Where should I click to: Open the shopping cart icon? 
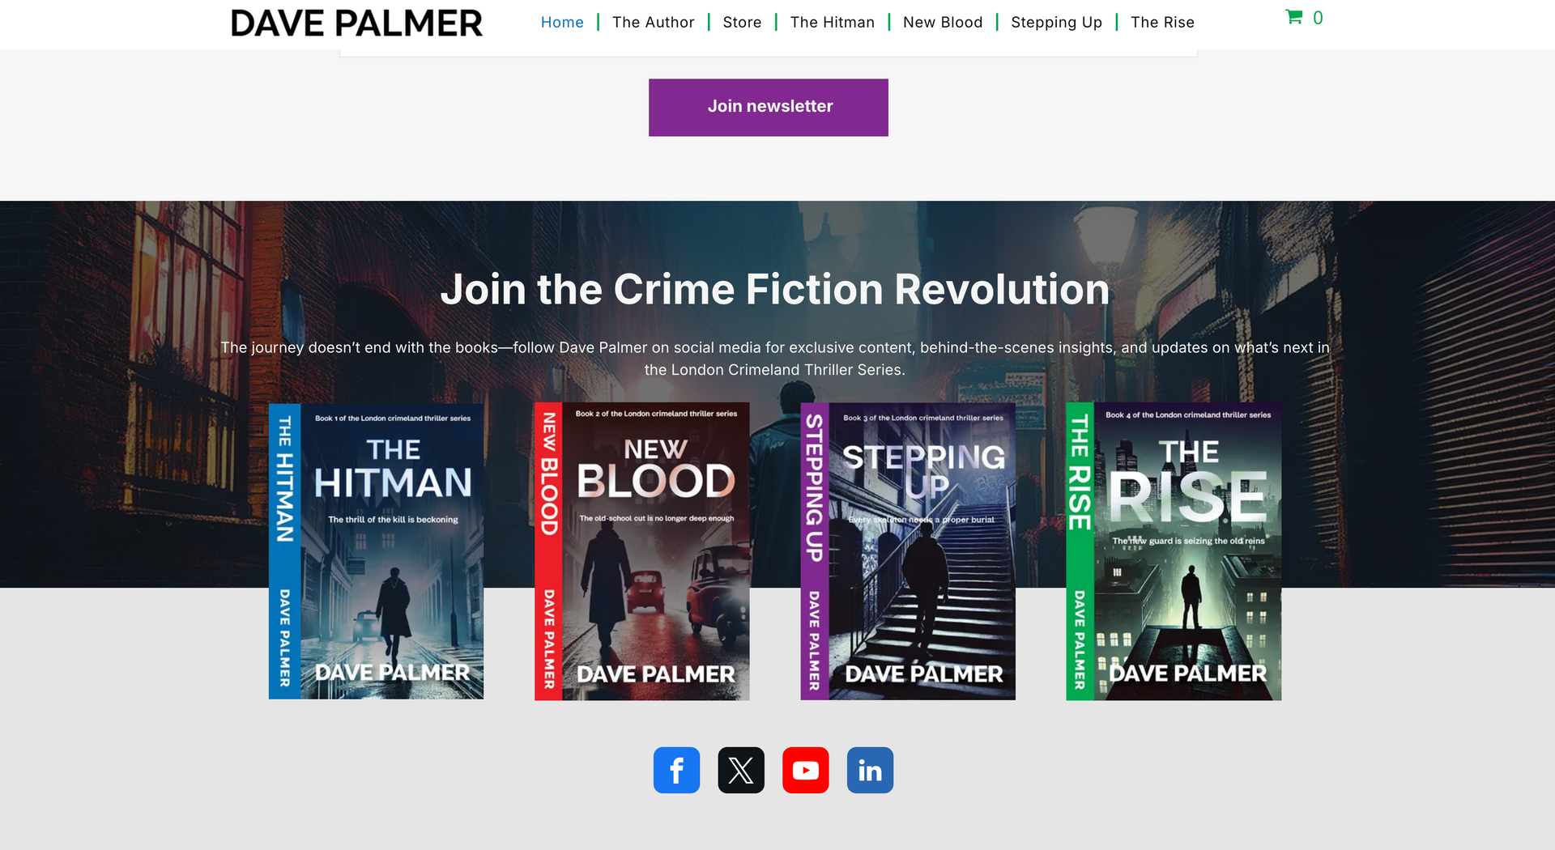(1294, 17)
